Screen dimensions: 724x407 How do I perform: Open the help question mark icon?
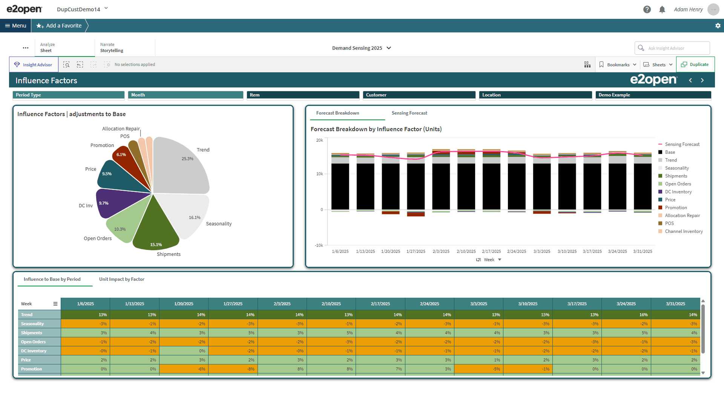tap(647, 9)
